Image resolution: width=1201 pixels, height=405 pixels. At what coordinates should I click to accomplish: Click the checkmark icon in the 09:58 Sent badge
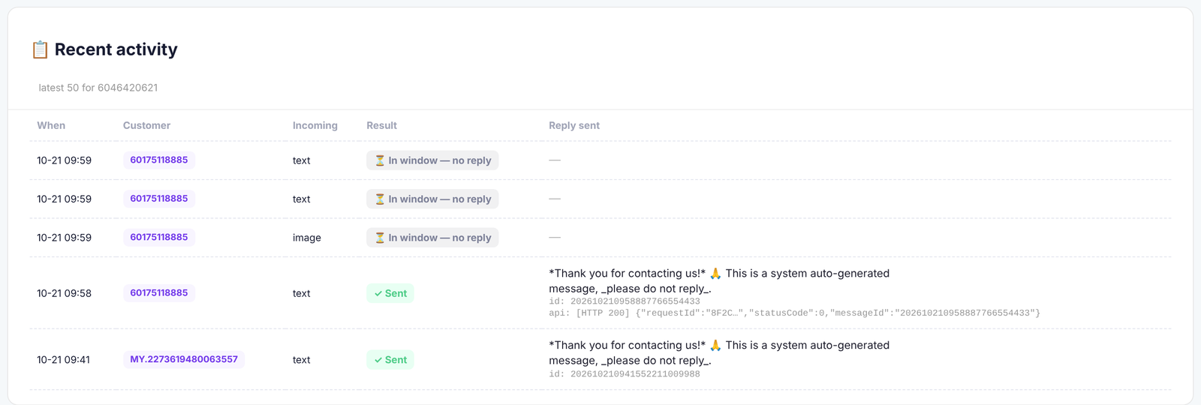coord(378,294)
